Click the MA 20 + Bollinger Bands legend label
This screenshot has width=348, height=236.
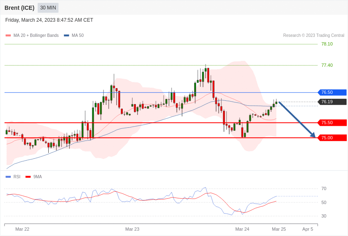click(36, 35)
